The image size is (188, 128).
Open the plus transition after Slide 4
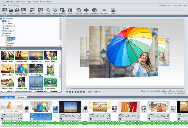114,108
